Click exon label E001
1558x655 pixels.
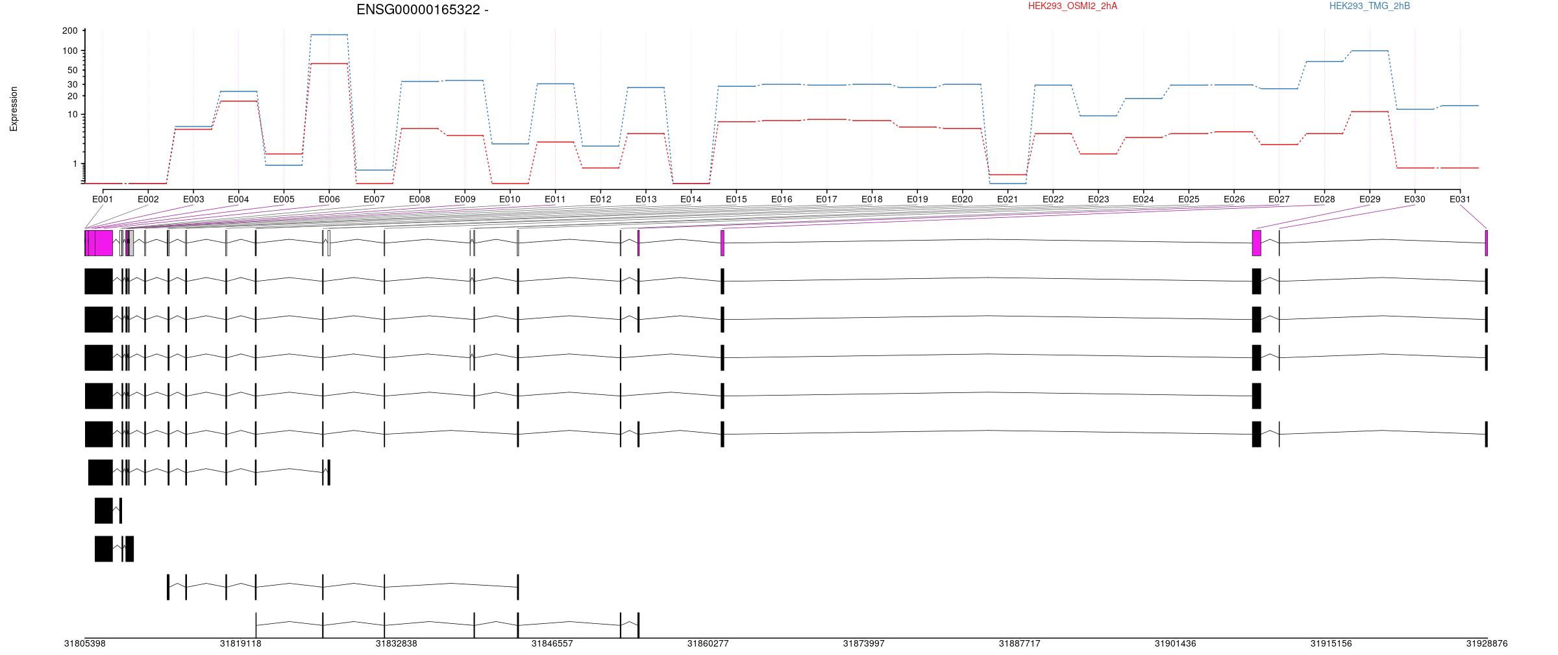(103, 199)
